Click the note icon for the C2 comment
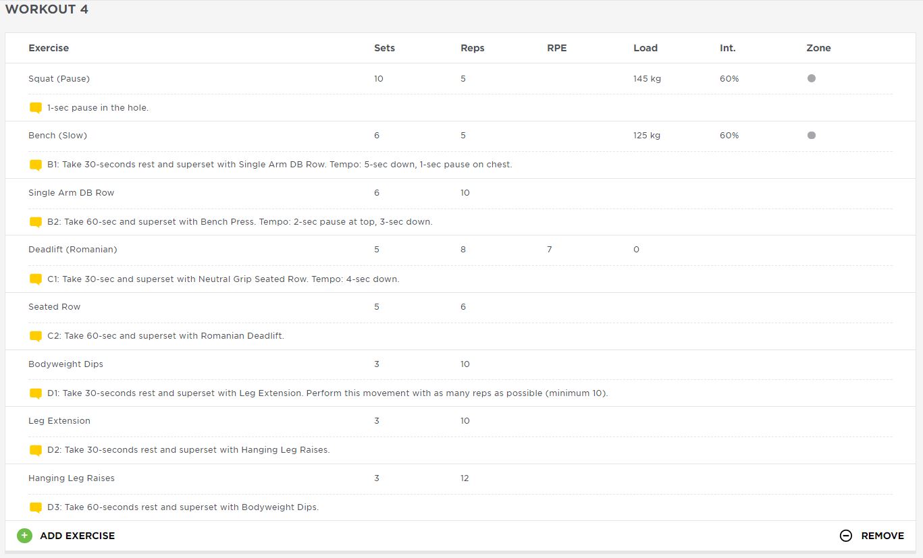Viewport: 923px width, 558px height. pyautogui.click(x=36, y=336)
